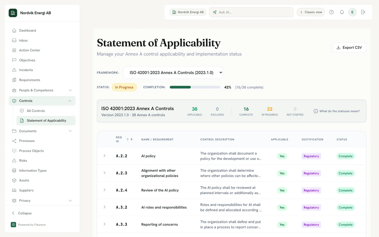Open the Framework dropdown selector
The height and width of the screenshot is (237, 379).
[x=173, y=73]
